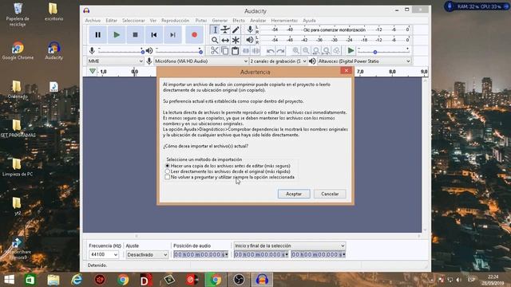The height and width of the screenshot is (287, 511).
Task: Close the Advertencia dialog
Action: pos(346,71)
